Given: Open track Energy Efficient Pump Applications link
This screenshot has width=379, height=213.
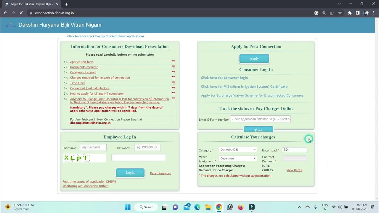Looking at the screenshot, I should point(106,36).
